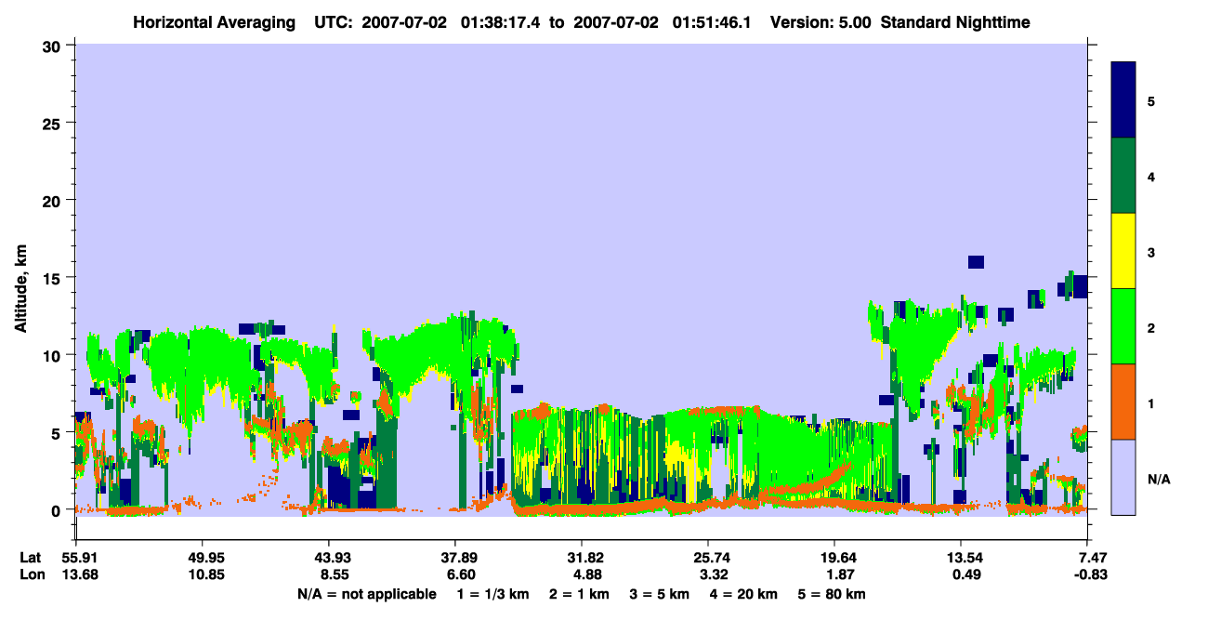Click legend text '1 = 1/3 km'
The height and width of the screenshot is (620, 1208).
[x=492, y=594]
